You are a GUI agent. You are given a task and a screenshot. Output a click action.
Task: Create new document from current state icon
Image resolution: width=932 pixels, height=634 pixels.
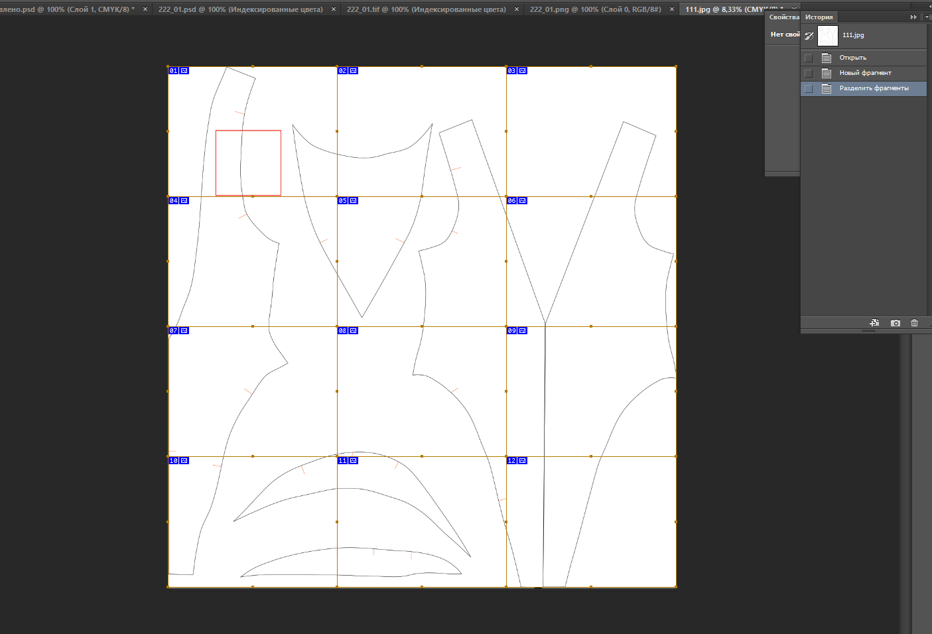(x=874, y=323)
